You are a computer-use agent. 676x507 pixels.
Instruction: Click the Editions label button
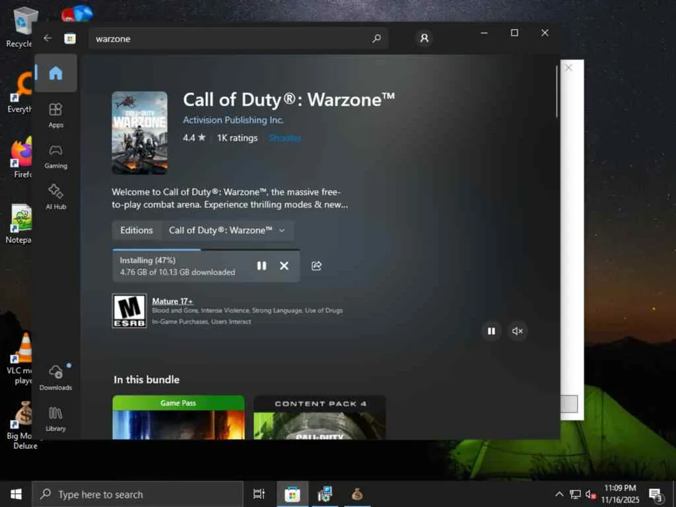click(x=137, y=230)
